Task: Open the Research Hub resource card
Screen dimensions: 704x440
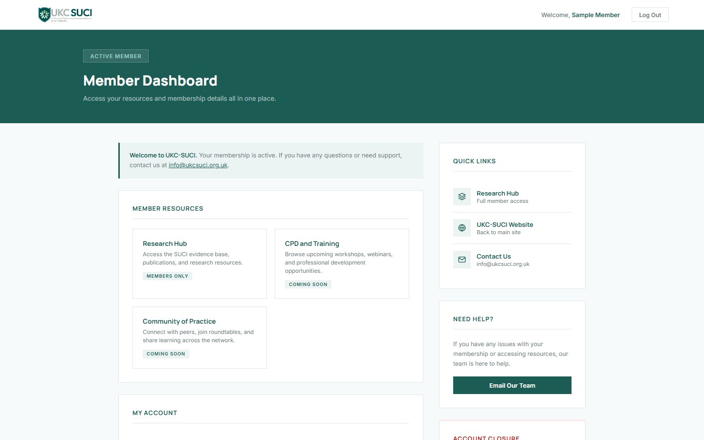Action: (x=199, y=264)
